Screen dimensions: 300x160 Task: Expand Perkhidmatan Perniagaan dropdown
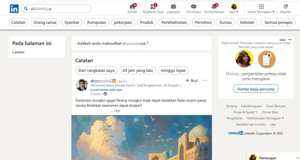pyautogui.click(x=265, y=118)
